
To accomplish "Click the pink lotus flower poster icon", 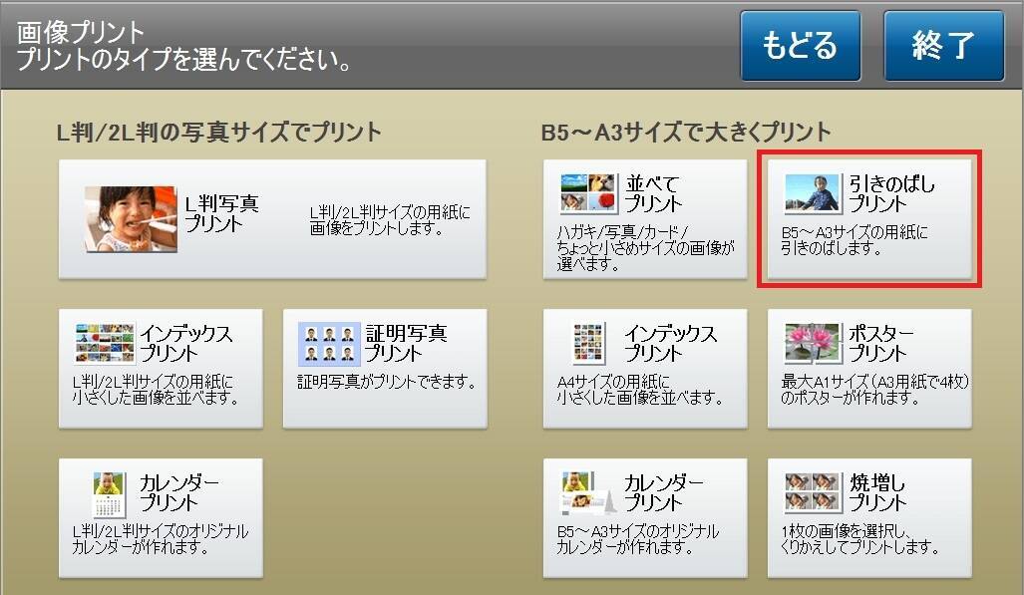I will click(812, 344).
